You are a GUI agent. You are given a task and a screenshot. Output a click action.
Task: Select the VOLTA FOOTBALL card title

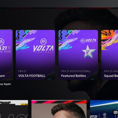32,76
